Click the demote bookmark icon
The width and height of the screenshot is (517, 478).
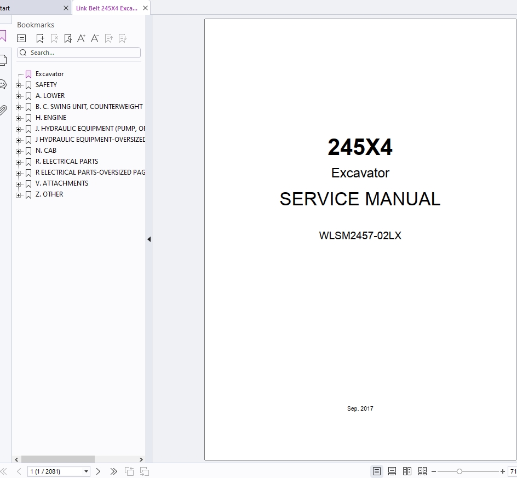pyautogui.click(x=122, y=38)
